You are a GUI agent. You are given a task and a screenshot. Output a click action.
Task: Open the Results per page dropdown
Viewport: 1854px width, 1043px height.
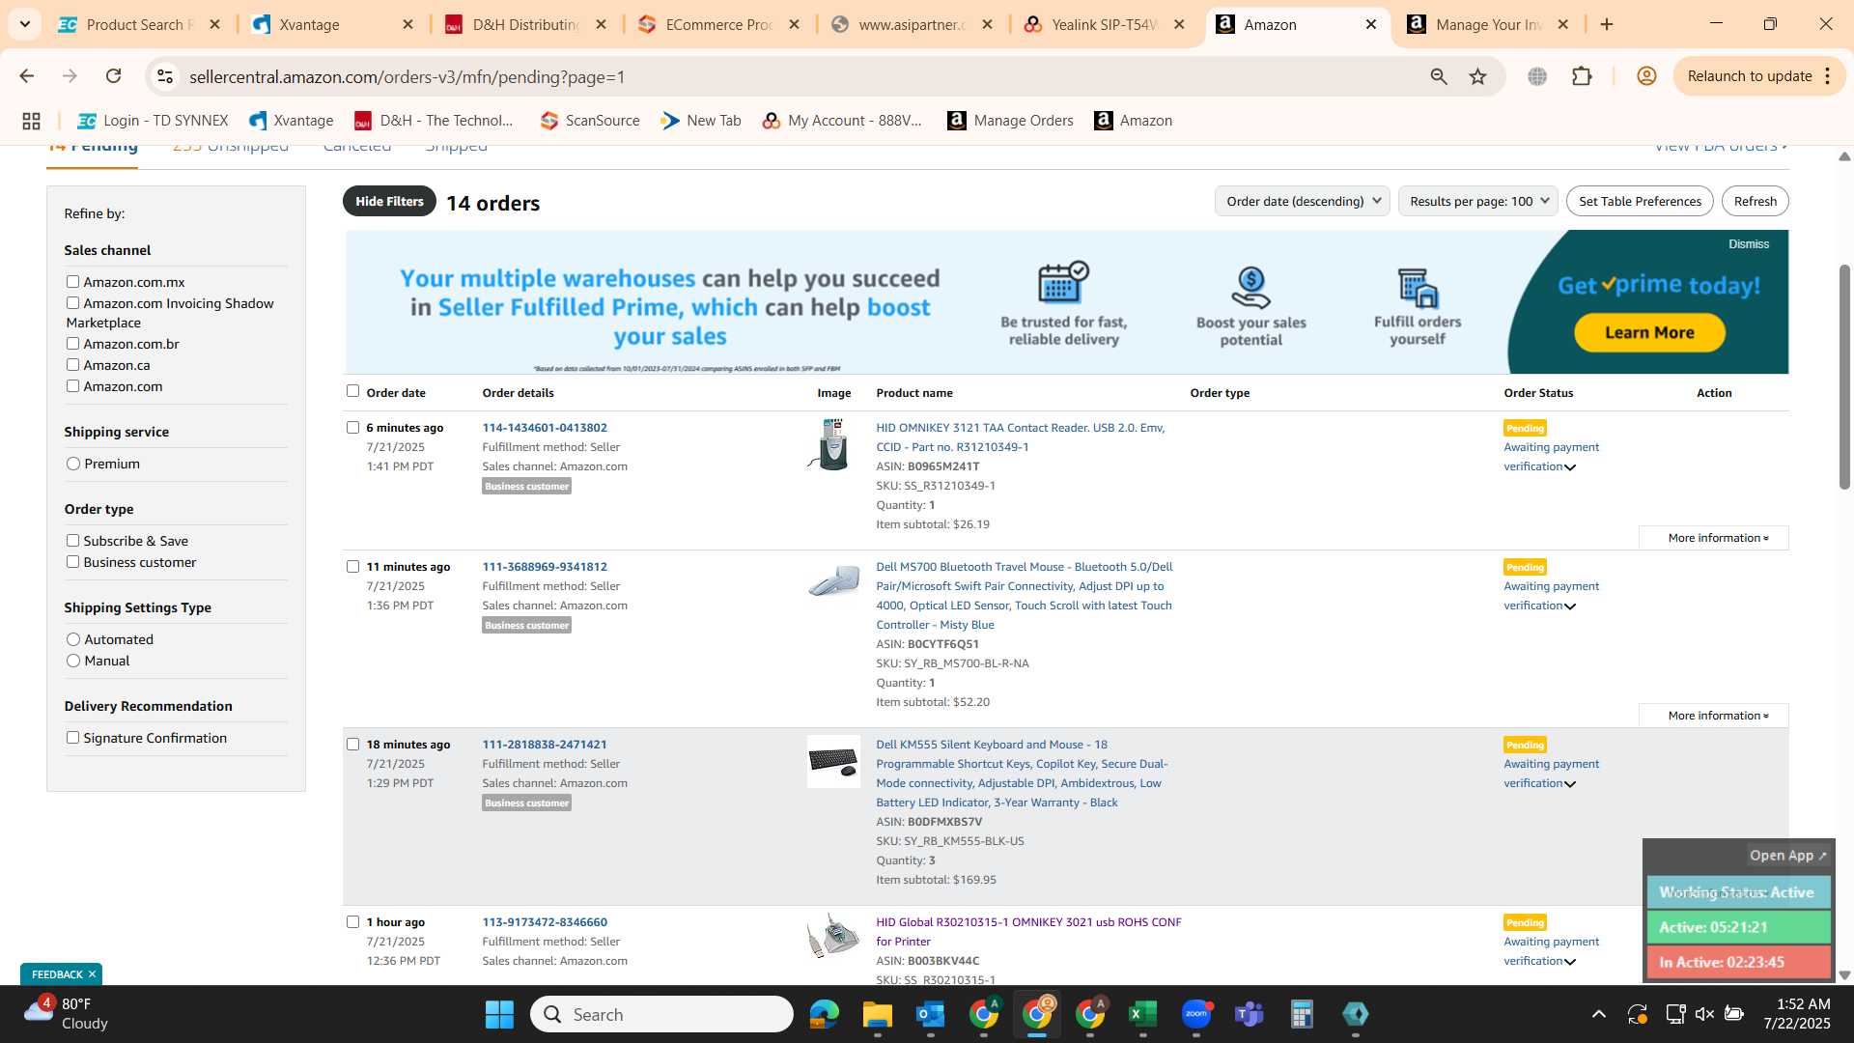tap(1477, 201)
